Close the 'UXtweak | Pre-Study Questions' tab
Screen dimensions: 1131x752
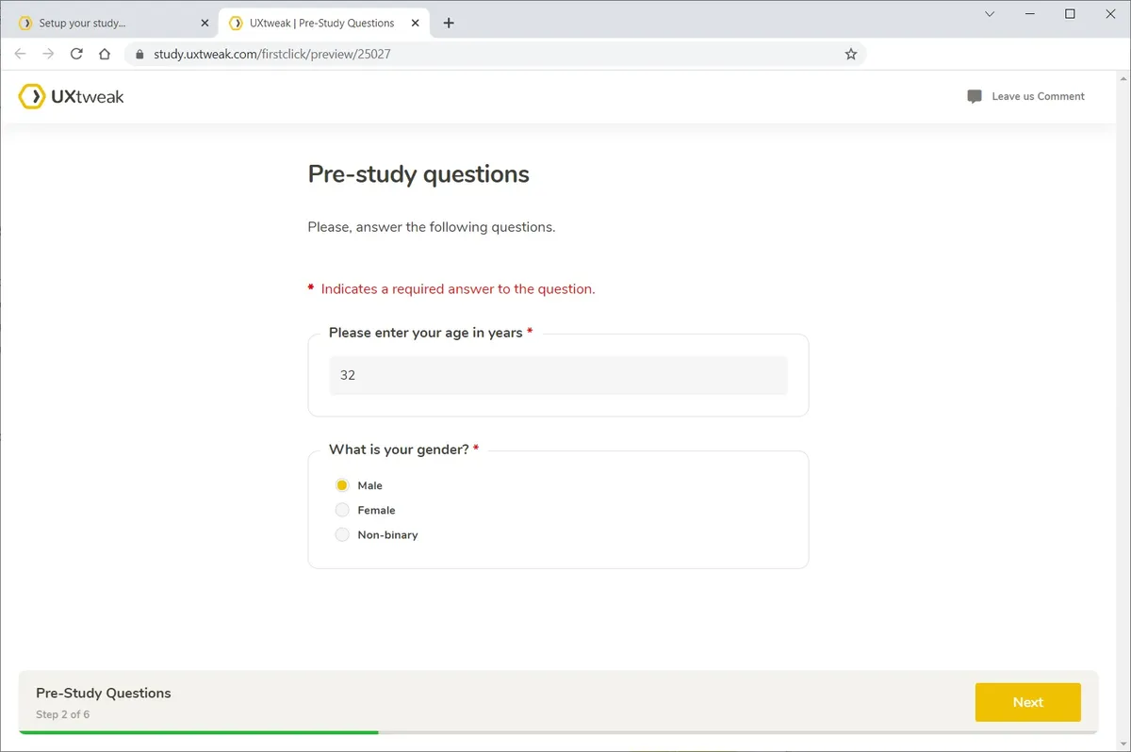click(x=416, y=23)
